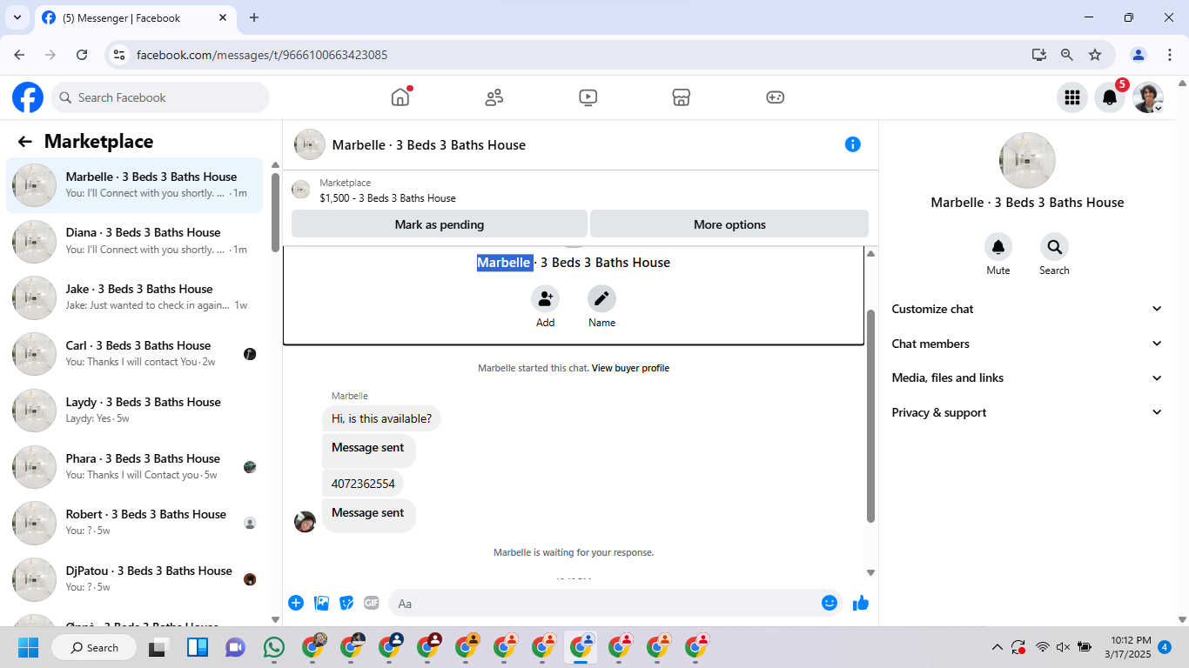Send a thumbs-up like

pyautogui.click(x=861, y=603)
